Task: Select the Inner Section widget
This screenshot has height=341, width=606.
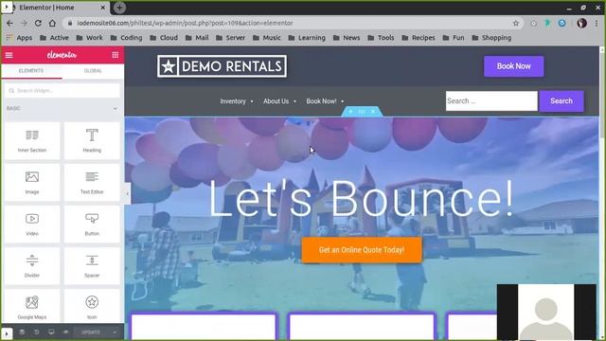Action: (32, 141)
